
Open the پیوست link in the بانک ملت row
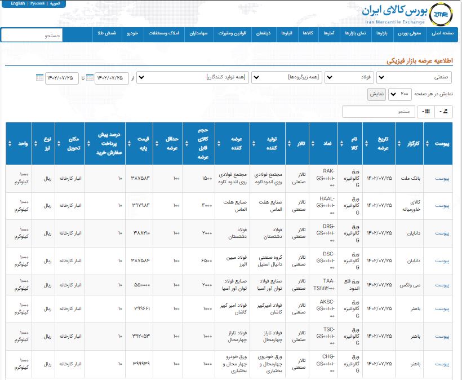click(x=442, y=179)
